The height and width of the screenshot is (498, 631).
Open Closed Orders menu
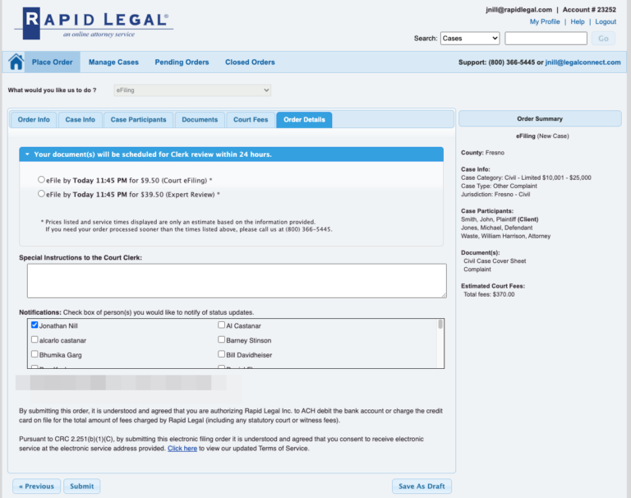[250, 62]
